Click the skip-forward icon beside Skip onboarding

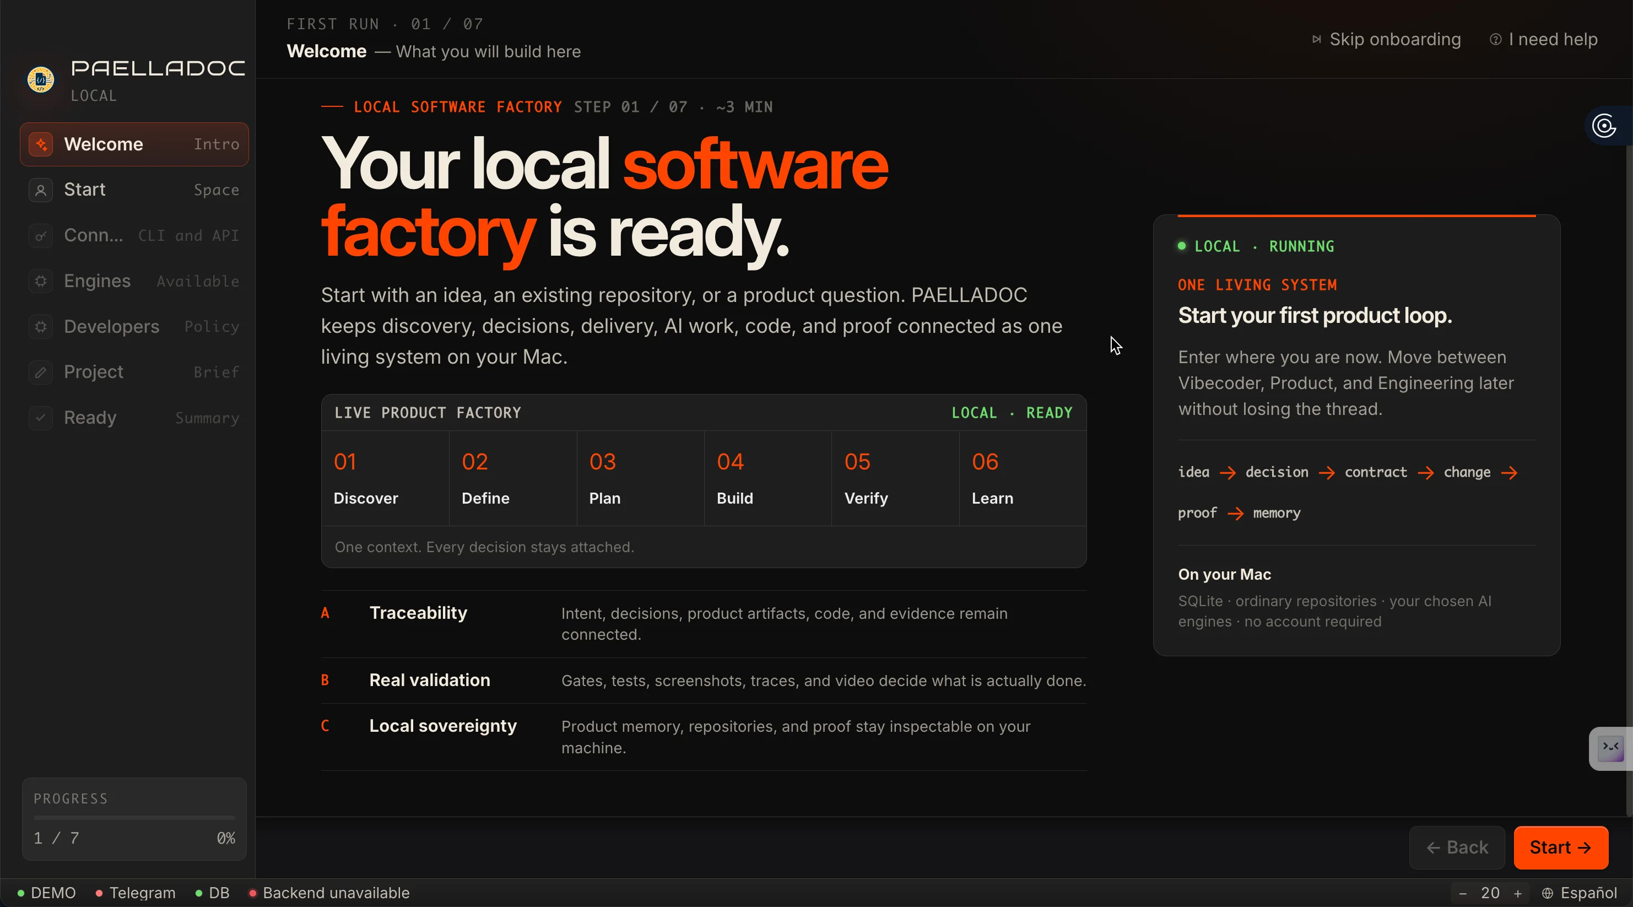(1317, 39)
